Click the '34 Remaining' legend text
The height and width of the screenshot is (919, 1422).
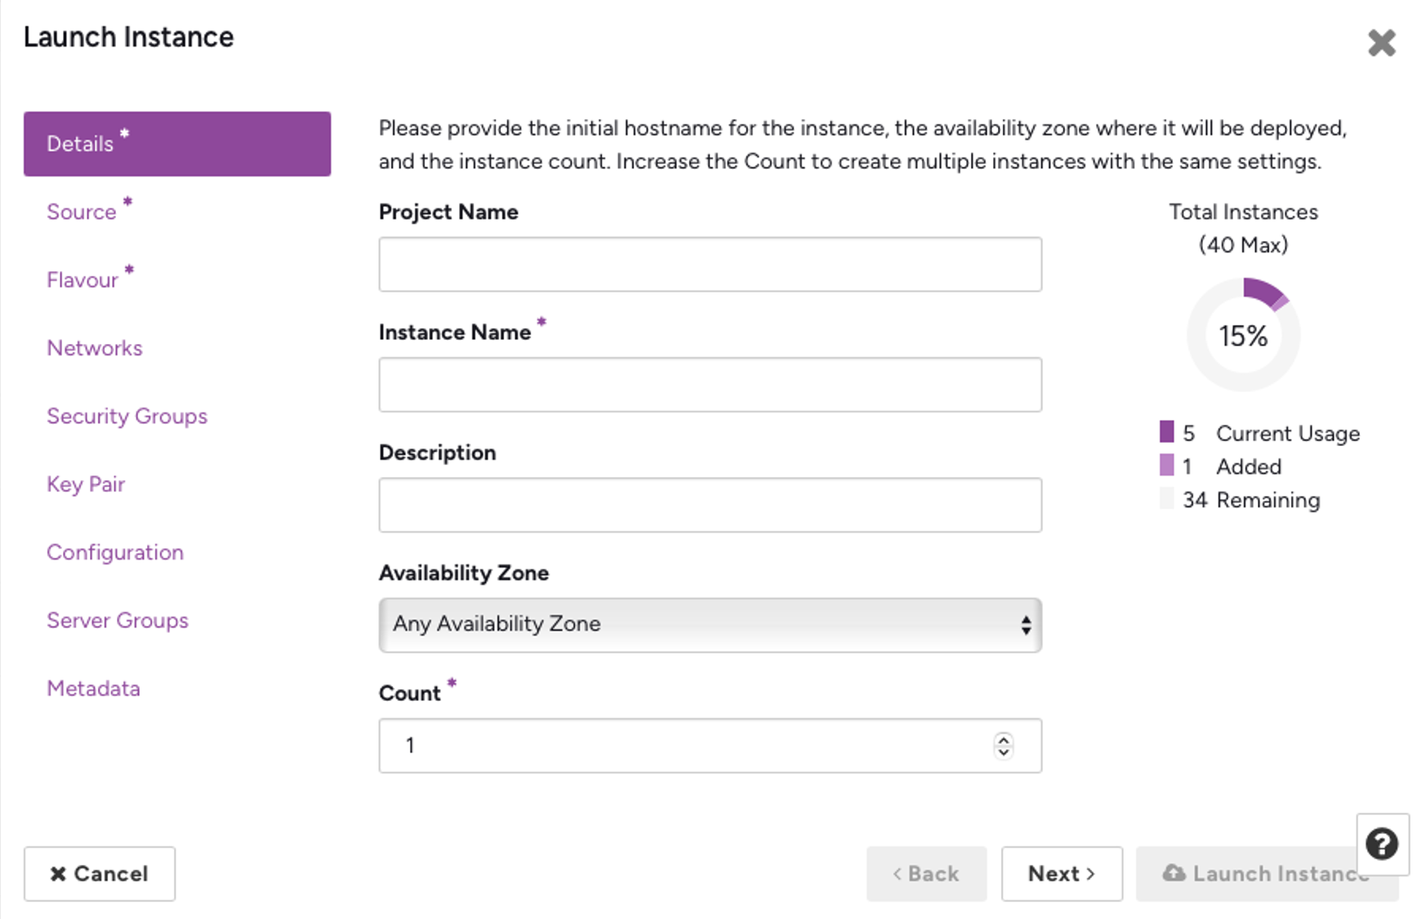tap(1251, 500)
